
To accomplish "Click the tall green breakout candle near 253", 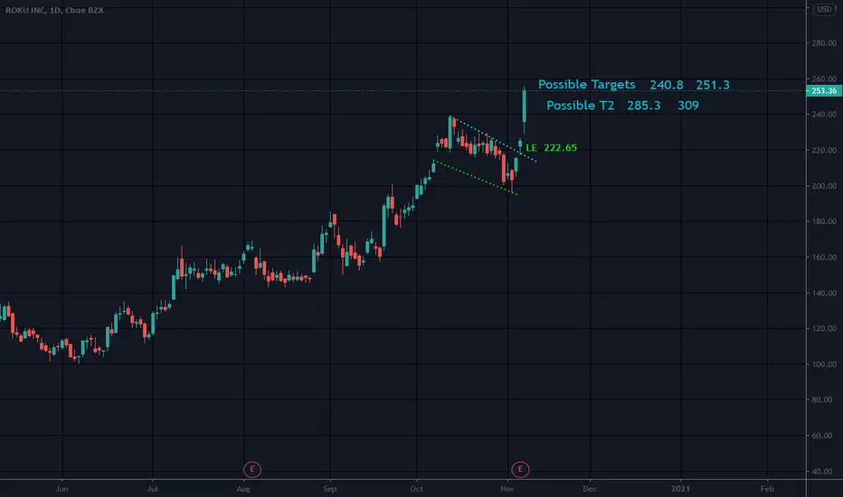I will 525,107.
